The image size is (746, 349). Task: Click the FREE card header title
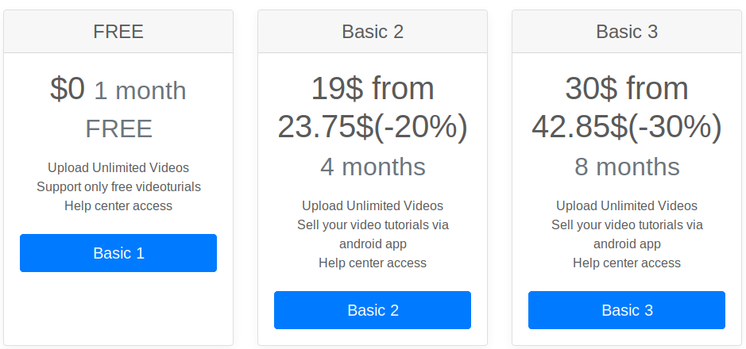point(118,32)
